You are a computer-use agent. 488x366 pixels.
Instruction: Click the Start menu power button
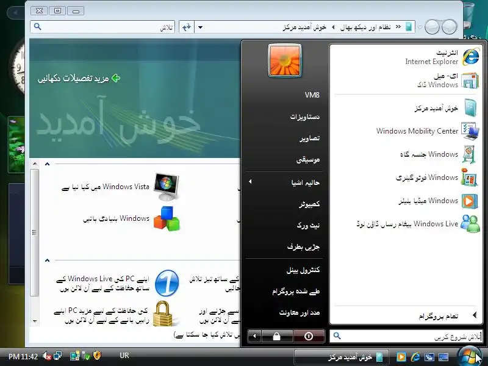coord(309,337)
